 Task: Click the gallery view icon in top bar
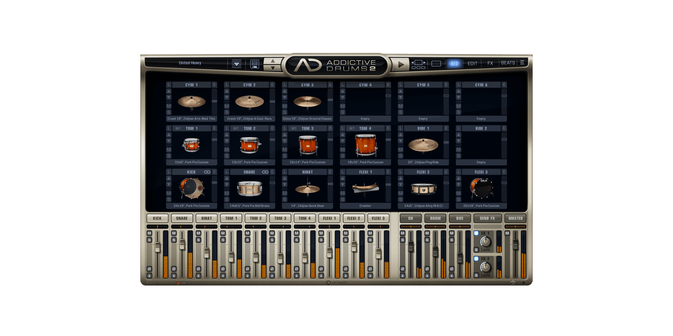(x=418, y=64)
